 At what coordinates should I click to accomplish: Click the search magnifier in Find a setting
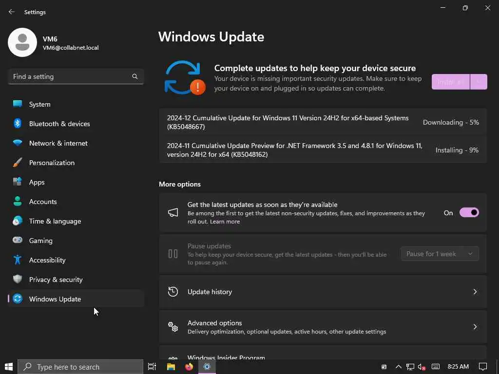tap(134, 76)
